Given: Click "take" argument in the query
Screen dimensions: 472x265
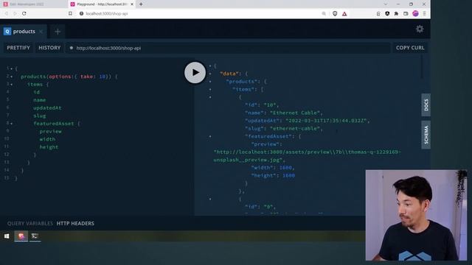Looking at the screenshot, I should (87, 77).
